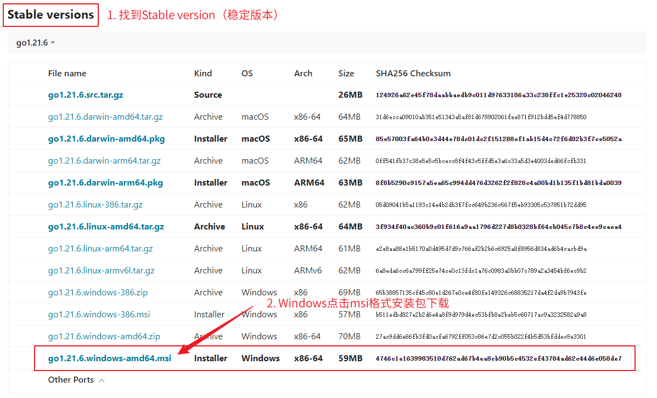Download go1.21.6.linux-386.tar.gz archive
The image size is (657, 398).
point(95,205)
